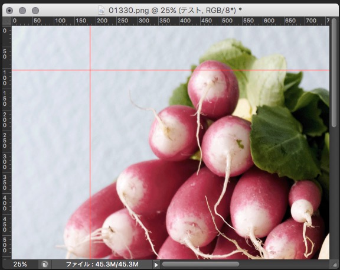
Task: Click the document proxy icon beside 01330.png
Action: click(x=102, y=10)
